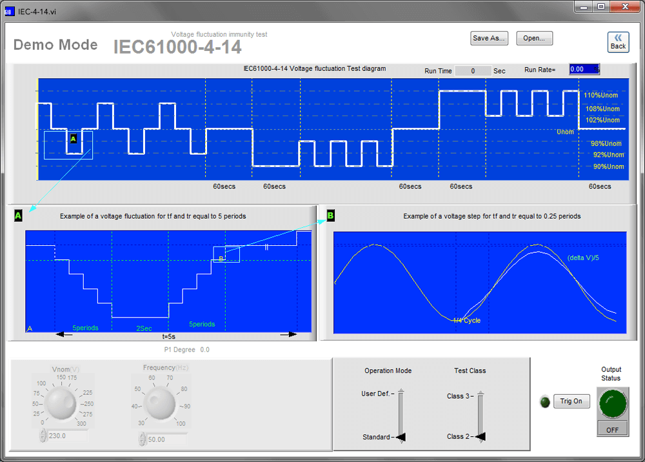
Task: Click the Unom level label
Action: [565, 132]
